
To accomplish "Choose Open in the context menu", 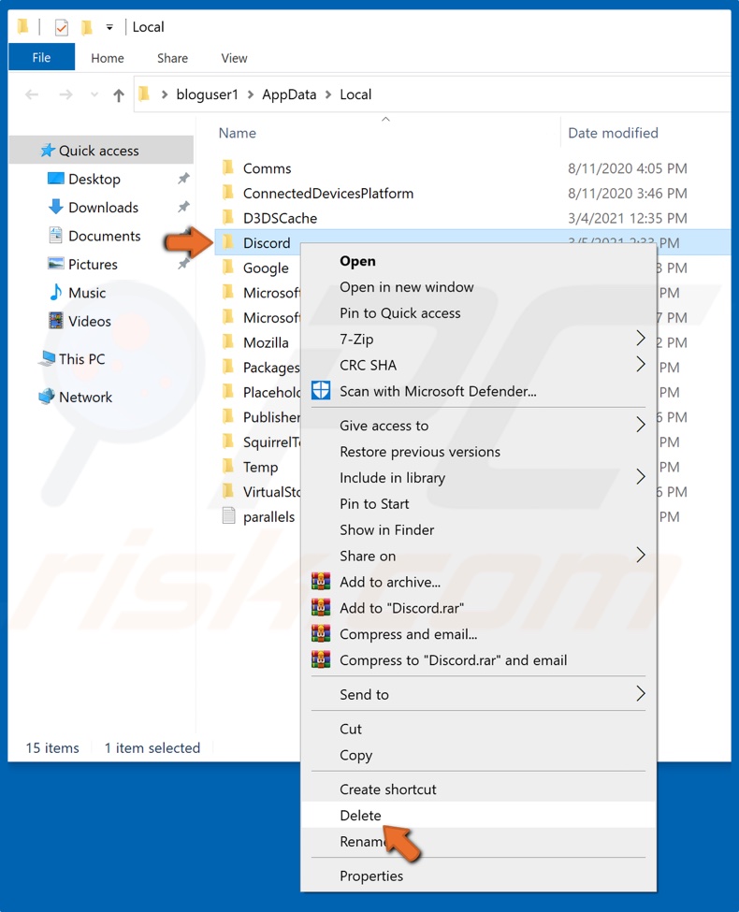I will tap(478, 261).
